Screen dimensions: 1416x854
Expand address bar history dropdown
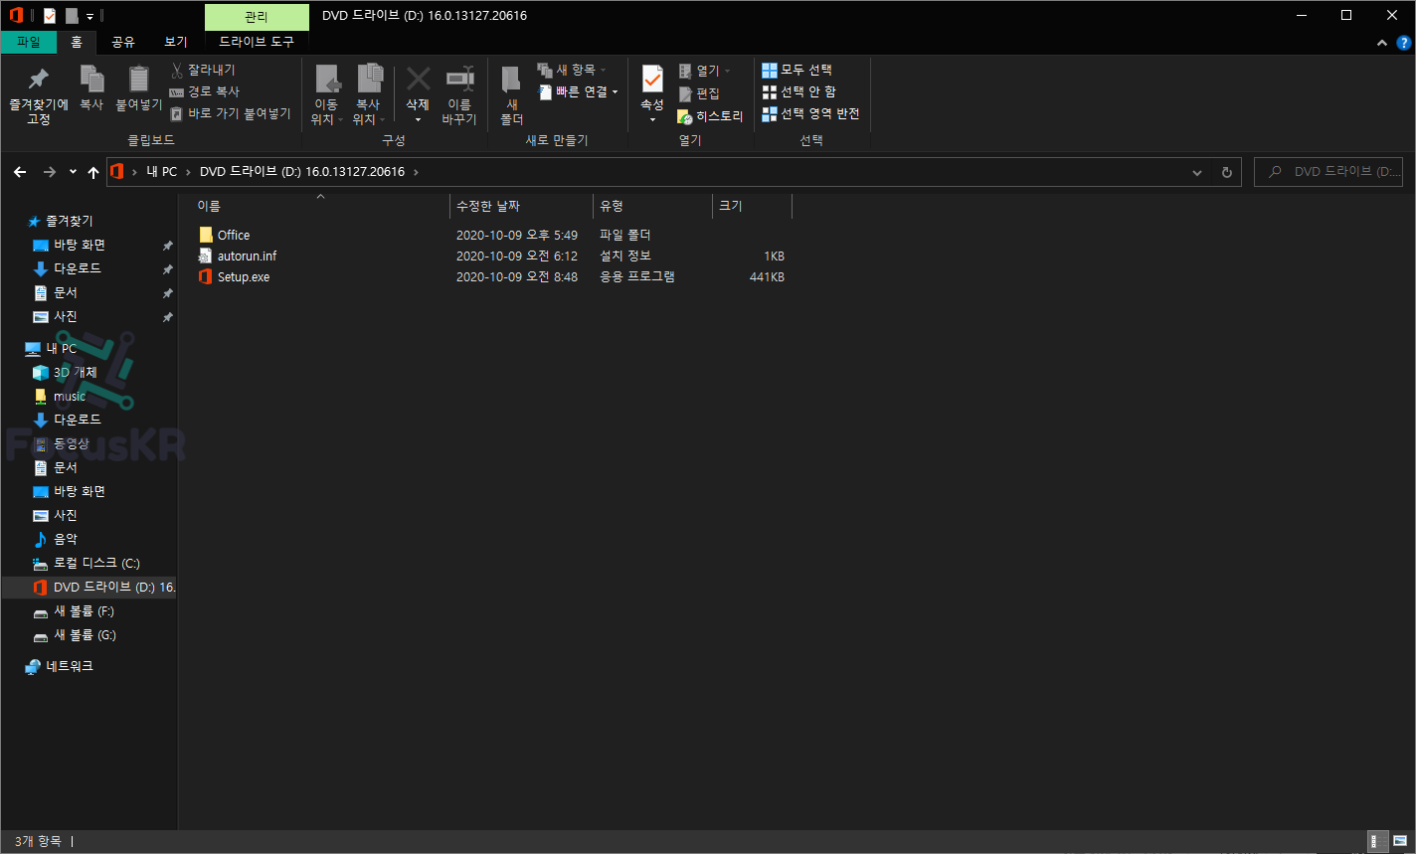pyautogui.click(x=1197, y=172)
